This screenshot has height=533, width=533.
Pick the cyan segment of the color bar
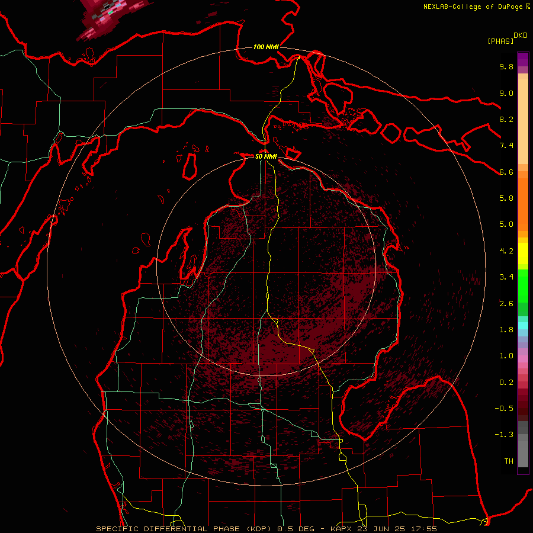click(x=523, y=326)
